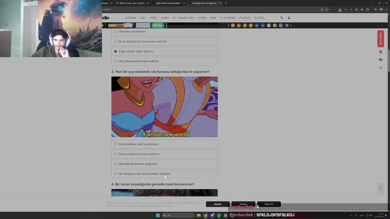The image size is (390, 219).
Task: Open GÜNDEM menu item
Action: pos(130,18)
